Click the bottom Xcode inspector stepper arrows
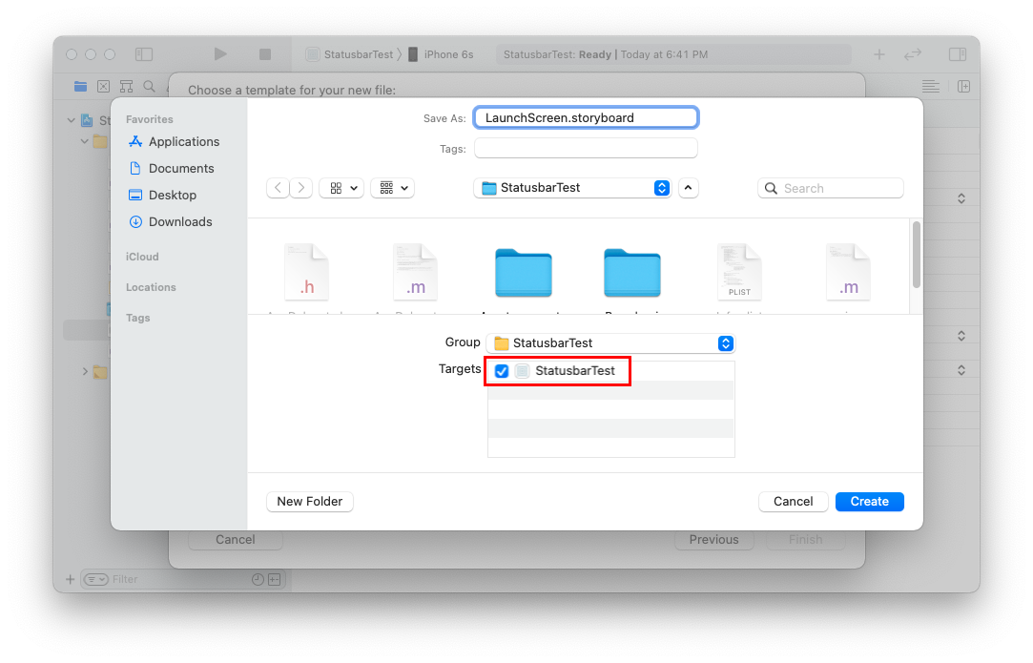The width and height of the screenshot is (1033, 663). [x=961, y=370]
